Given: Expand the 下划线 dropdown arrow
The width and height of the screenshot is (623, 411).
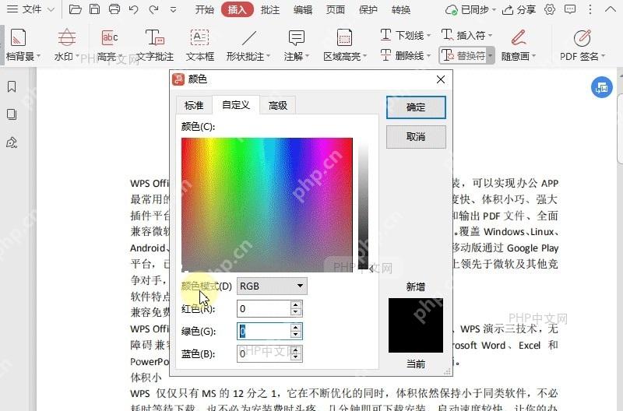Looking at the screenshot, I should [x=429, y=35].
